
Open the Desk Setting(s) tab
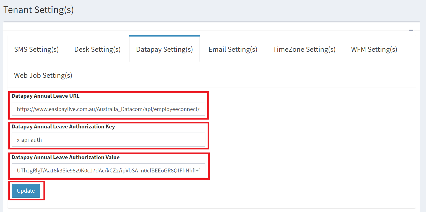(x=97, y=49)
